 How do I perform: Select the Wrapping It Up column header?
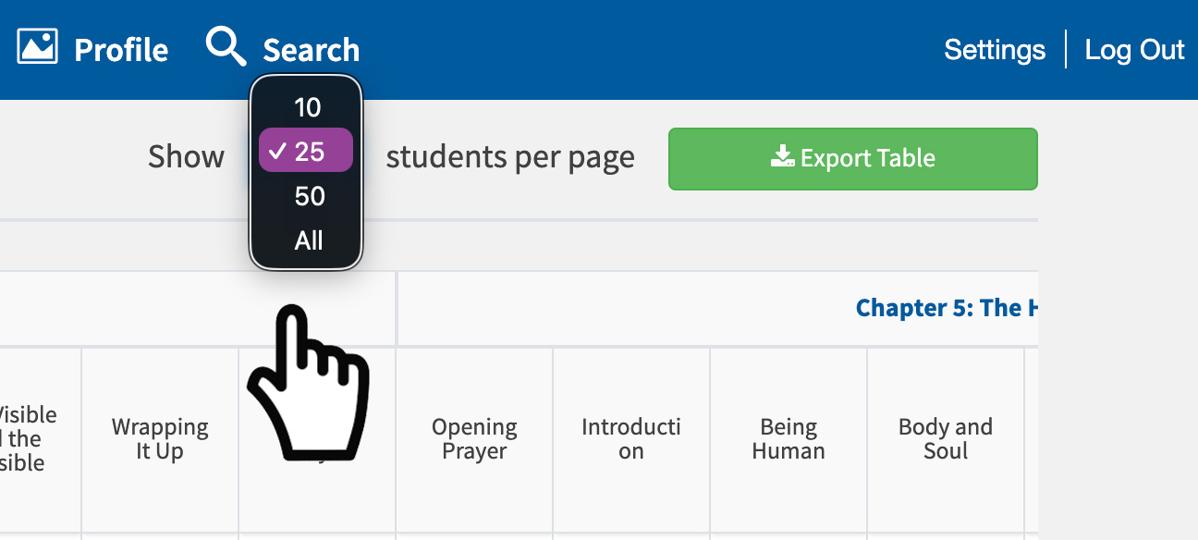(159, 438)
